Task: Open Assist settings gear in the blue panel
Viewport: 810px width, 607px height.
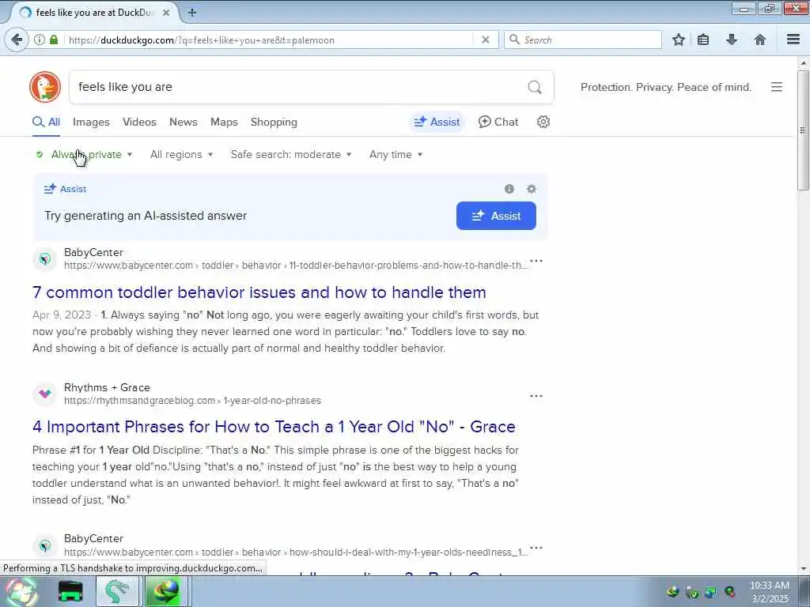Action: pos(531,189)
